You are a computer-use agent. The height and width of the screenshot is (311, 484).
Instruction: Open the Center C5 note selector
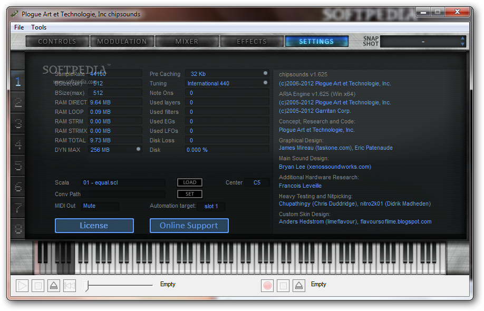(257, 182)
